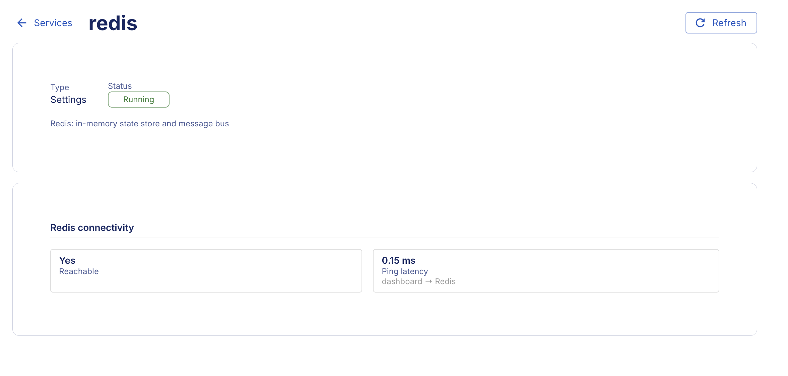Click the back arrow icon beside Services

click(22, 23)
